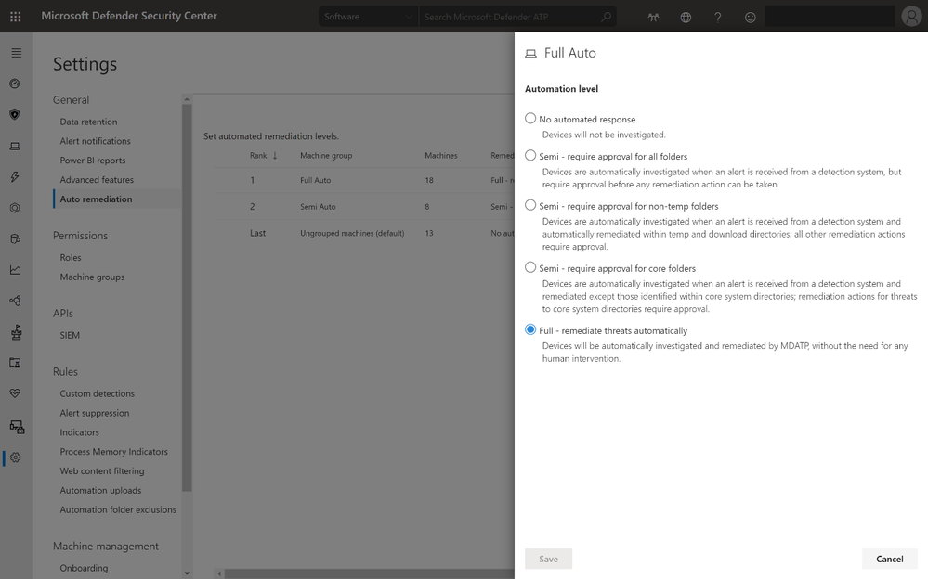Open Web content filtering

click(x=102, y=471)
